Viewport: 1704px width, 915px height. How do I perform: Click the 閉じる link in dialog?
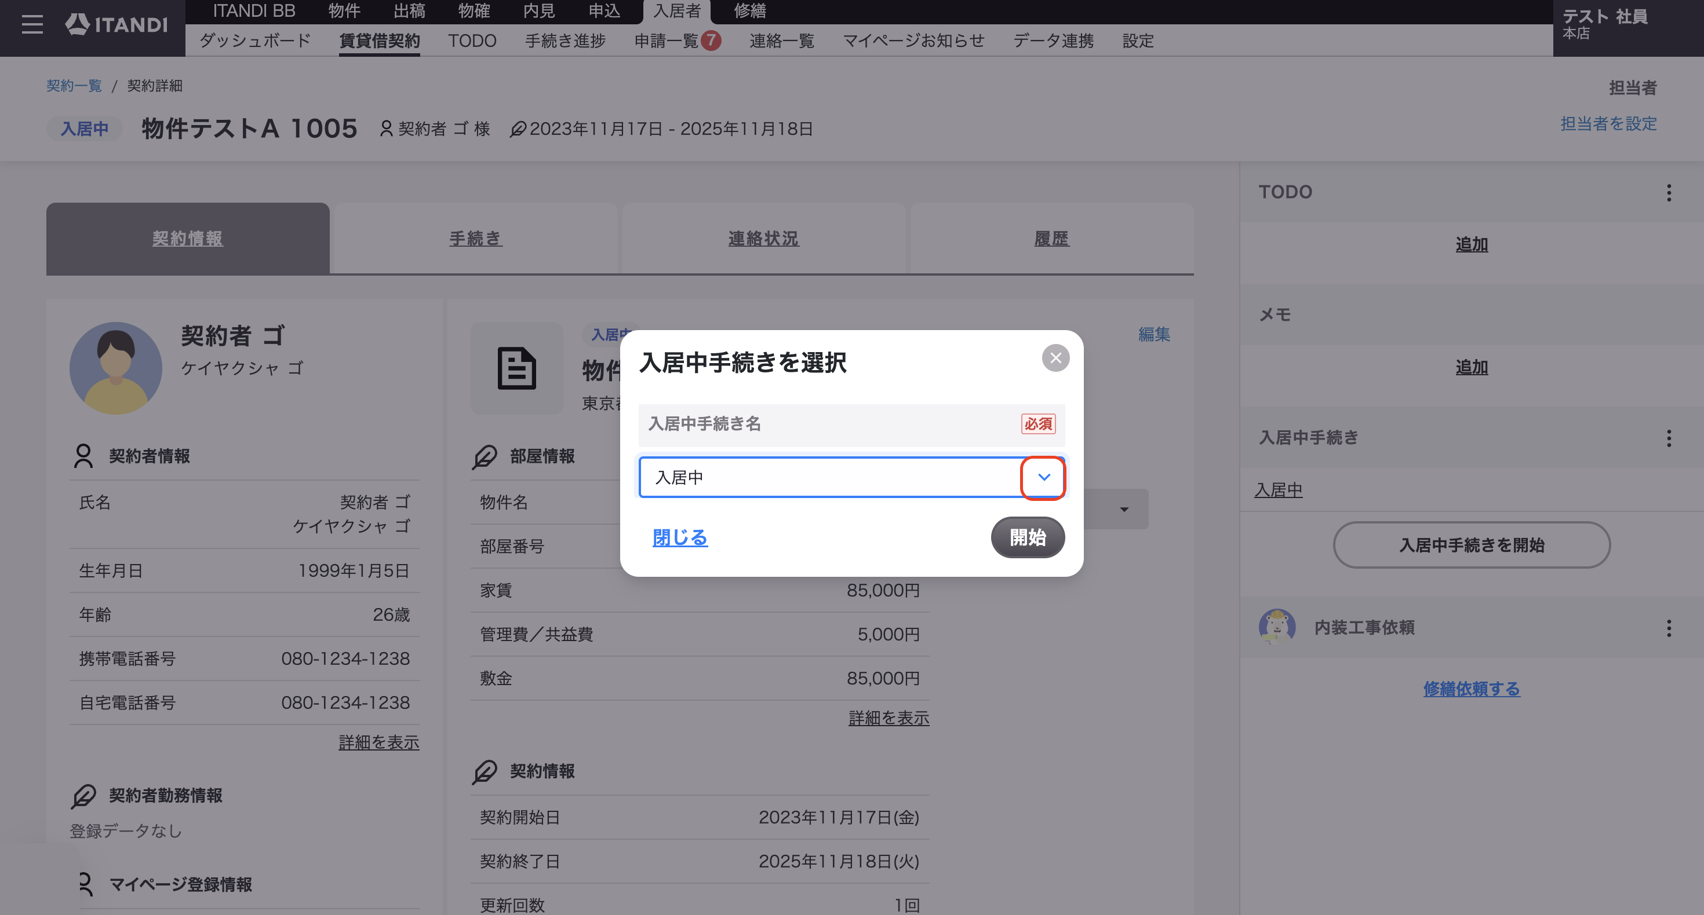click(x=680, y=537)
